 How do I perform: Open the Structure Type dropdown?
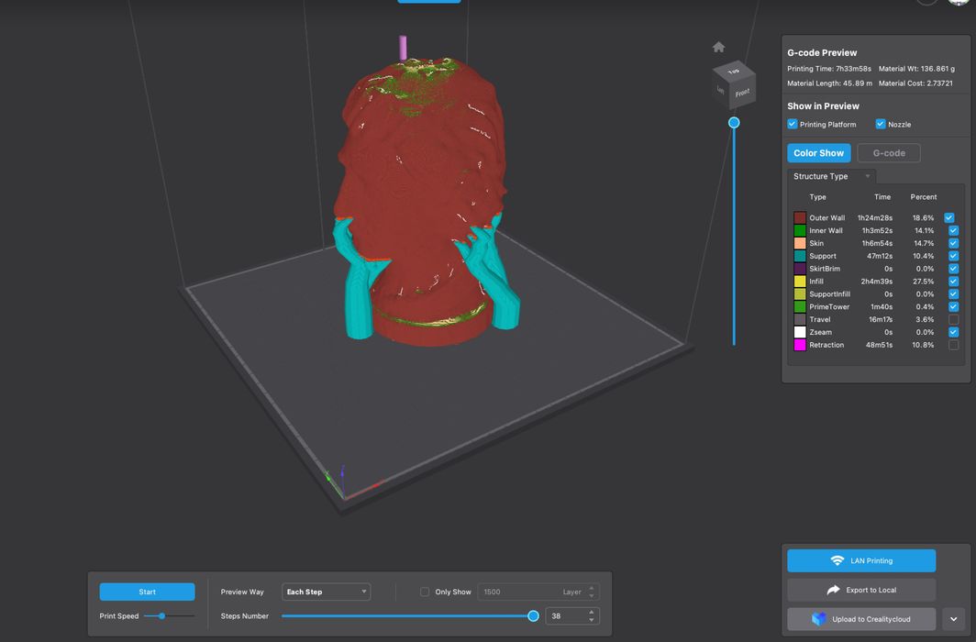[x=831, y=176]
